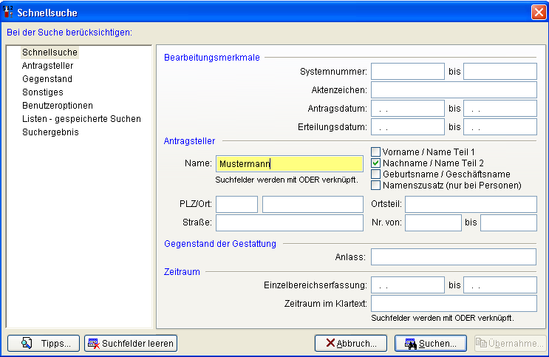The height and width of the screenshot is (357, 549).
Task: Enable Namenszusatz (nur bei Personen) checkbox
Action: (375, 185)
